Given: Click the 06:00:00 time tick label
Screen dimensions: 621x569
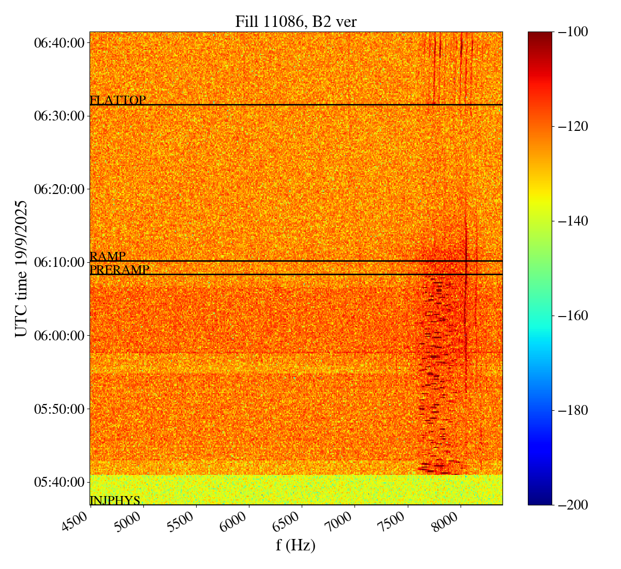Looking at the screenshot, I should click(59, 335).
